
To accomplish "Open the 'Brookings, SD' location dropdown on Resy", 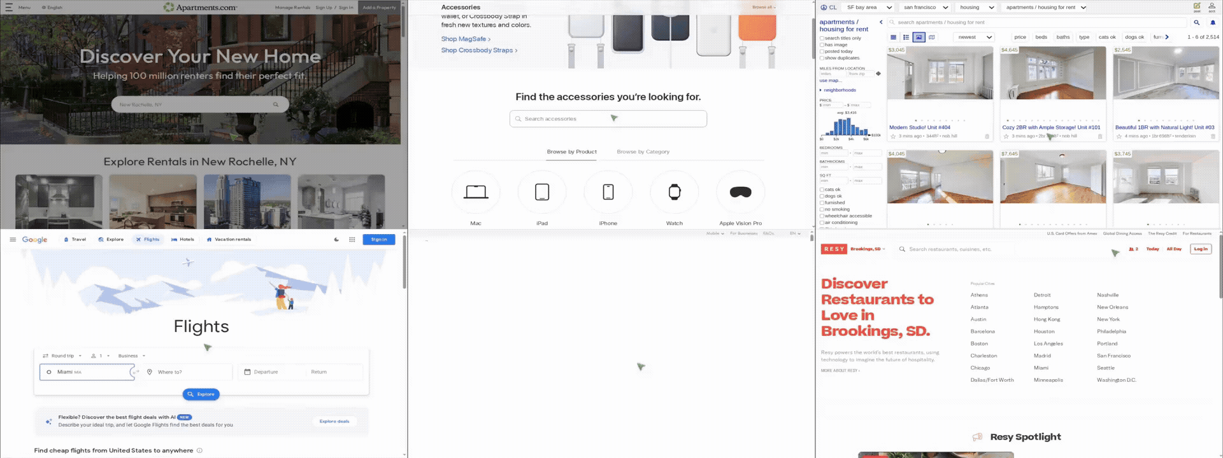I will click(x=868, y=249).
